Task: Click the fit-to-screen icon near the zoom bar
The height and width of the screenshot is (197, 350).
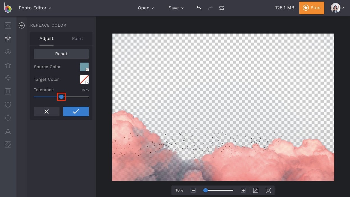Action: tap(268, 190)
